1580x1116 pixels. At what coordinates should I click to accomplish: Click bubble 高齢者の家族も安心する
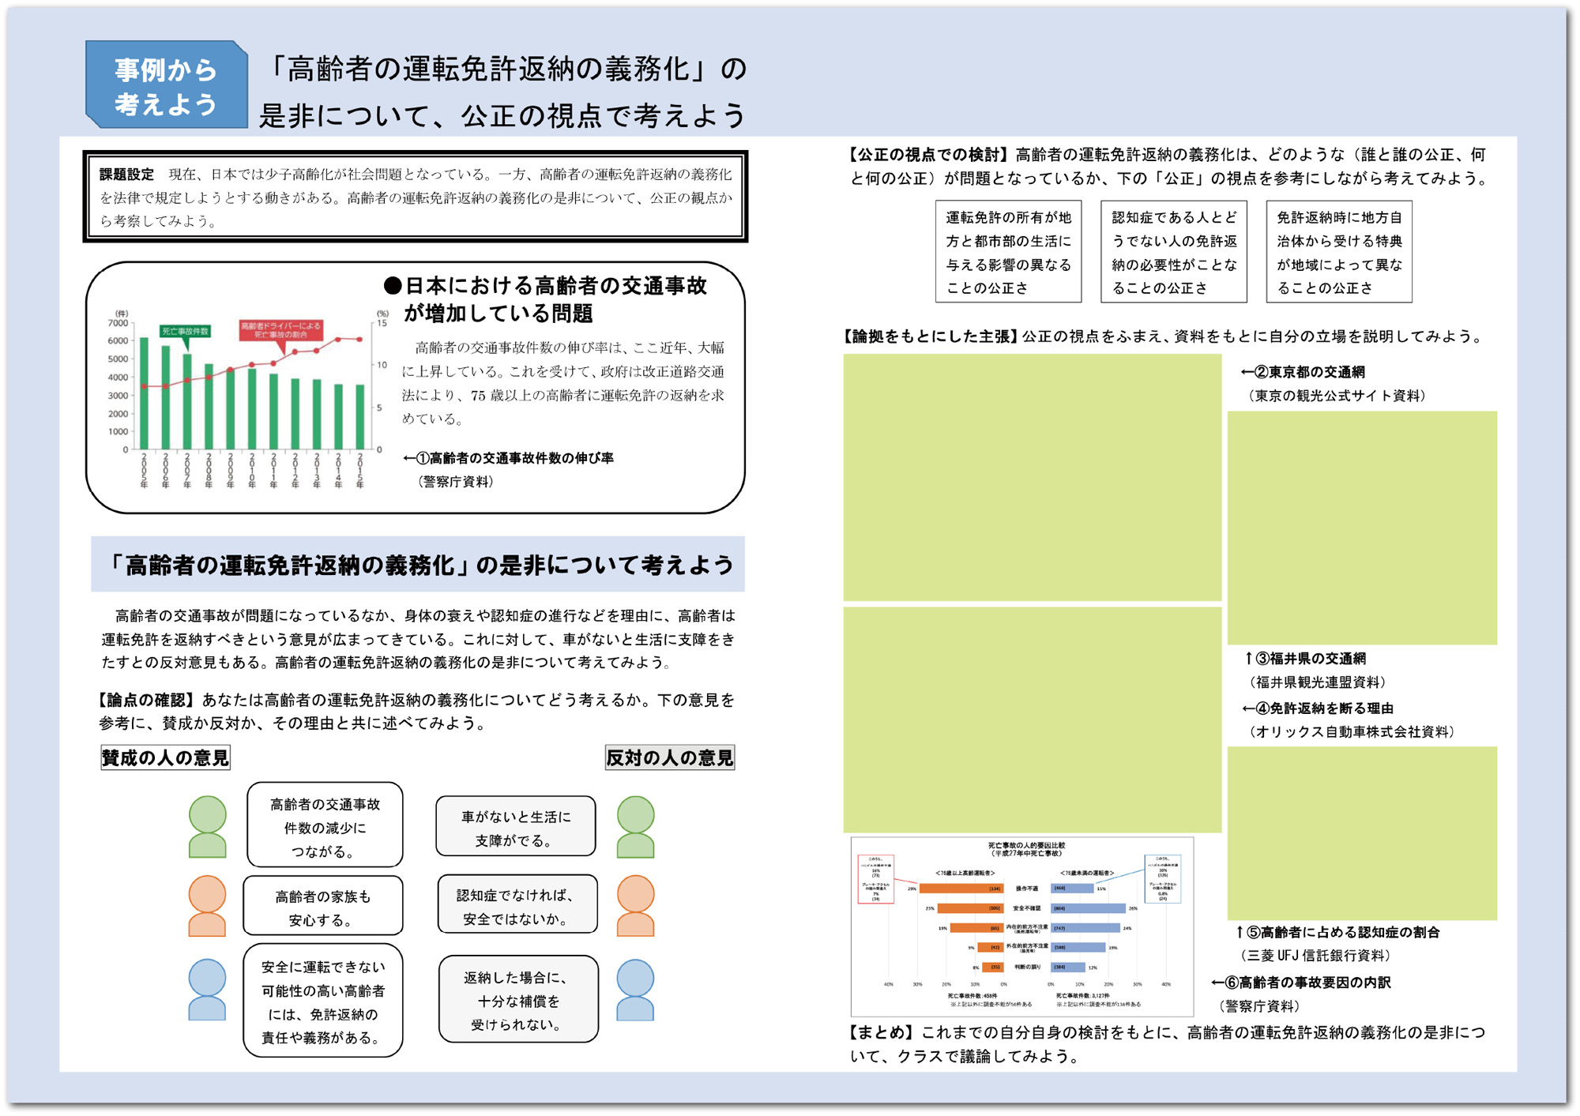click(323, 906)
